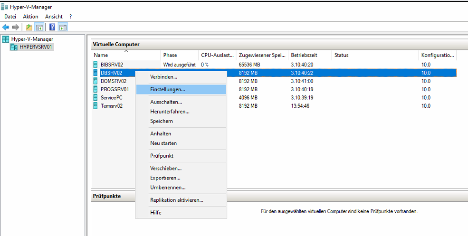
Task: Choose Verbinden... from the context menu
Action: click(x=181, y=77)
